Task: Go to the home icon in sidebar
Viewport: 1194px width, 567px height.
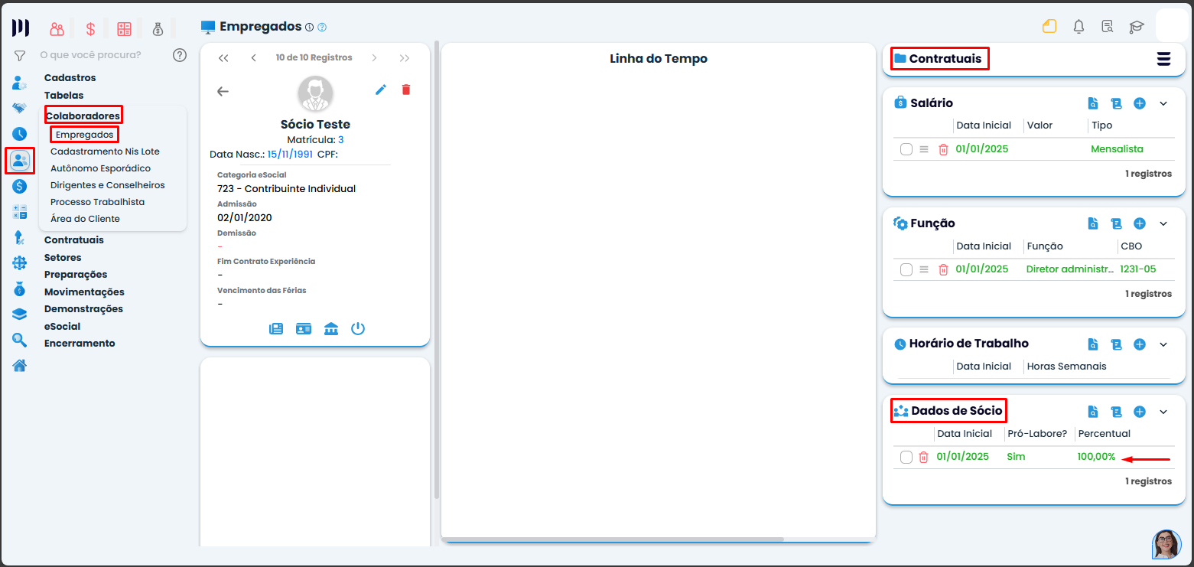Action: 20,366
